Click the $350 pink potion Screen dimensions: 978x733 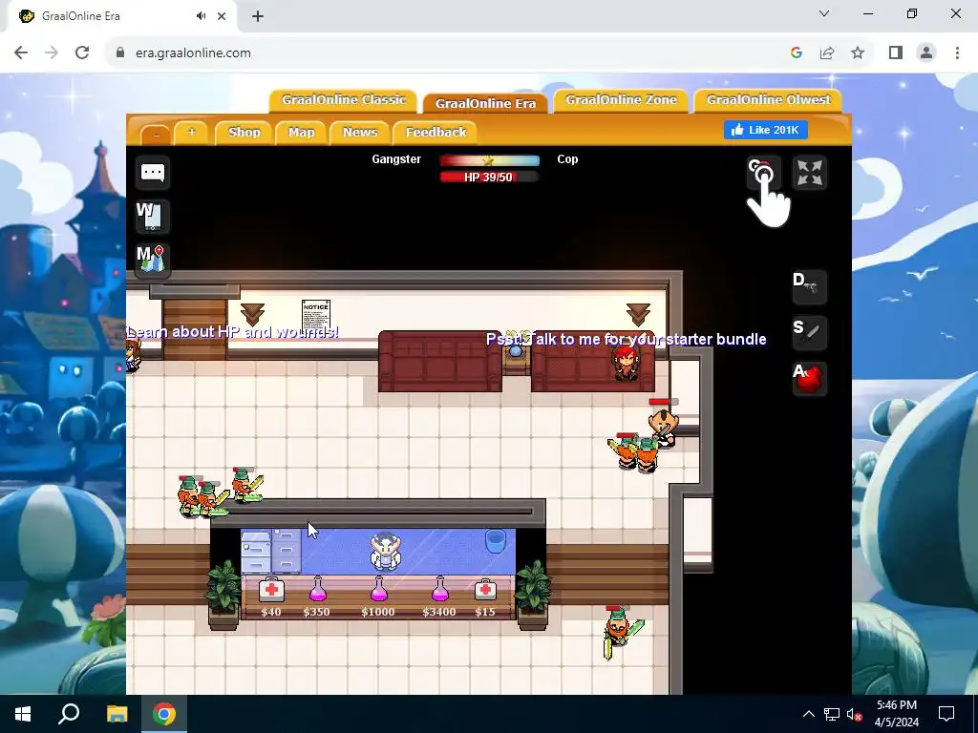317,589
